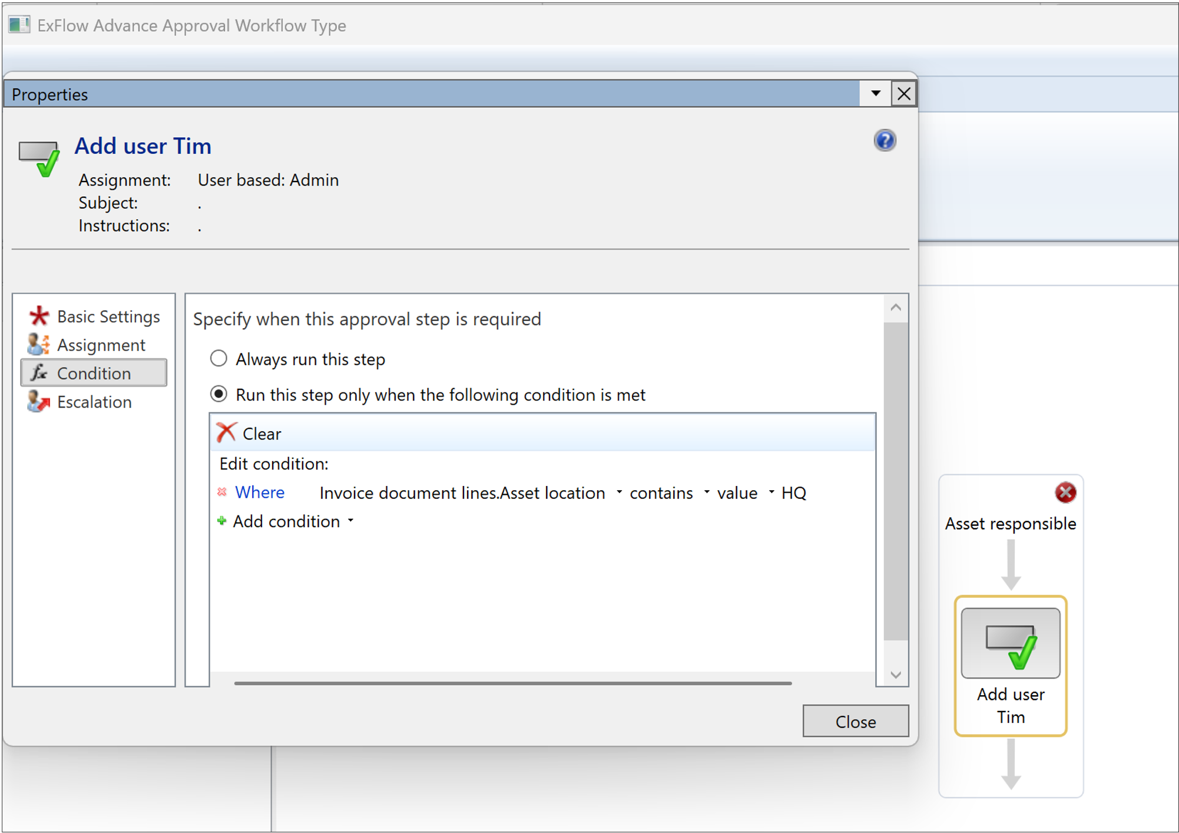Open the contains operator dropdown
This screenshot has width=1179, height=833.
(x=706, y=492)
